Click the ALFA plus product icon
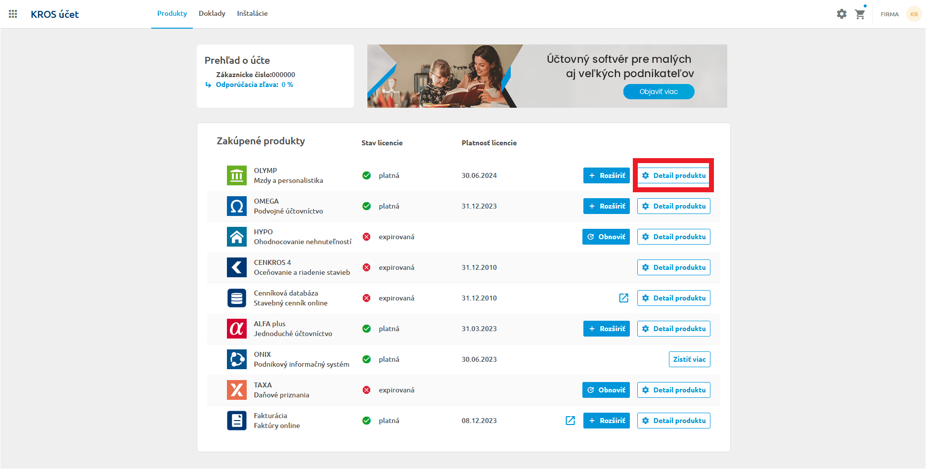Screen dimensions: 926x469 (237, 329)
